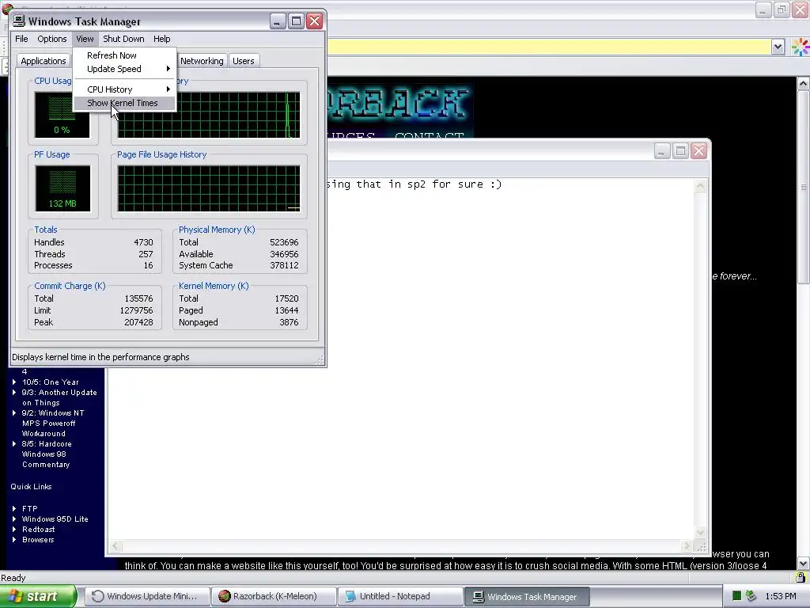Switch to the Networking tab
The image size is (810, 608).
pyautogui.click(x=202, y=61)
